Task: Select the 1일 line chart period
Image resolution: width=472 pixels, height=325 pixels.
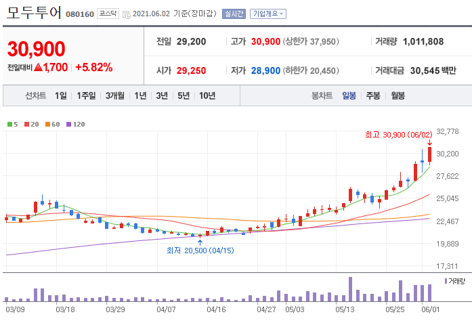Action: tap(60, 95)
